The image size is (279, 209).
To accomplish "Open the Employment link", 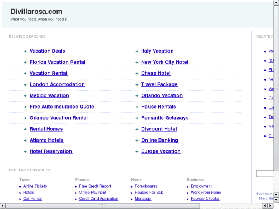I will 201,186.
